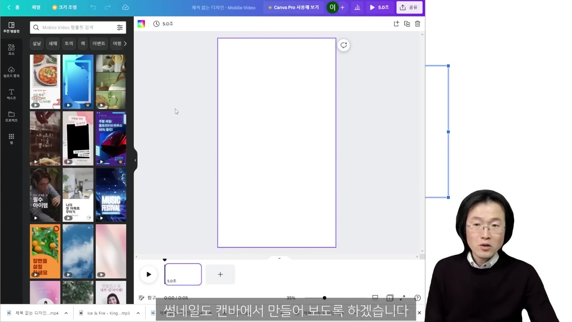The height and width of the screenshot is (322, 572).
Task: Click the timeline playhead marker
Action: pyautogui.click(x=165, y=260)
